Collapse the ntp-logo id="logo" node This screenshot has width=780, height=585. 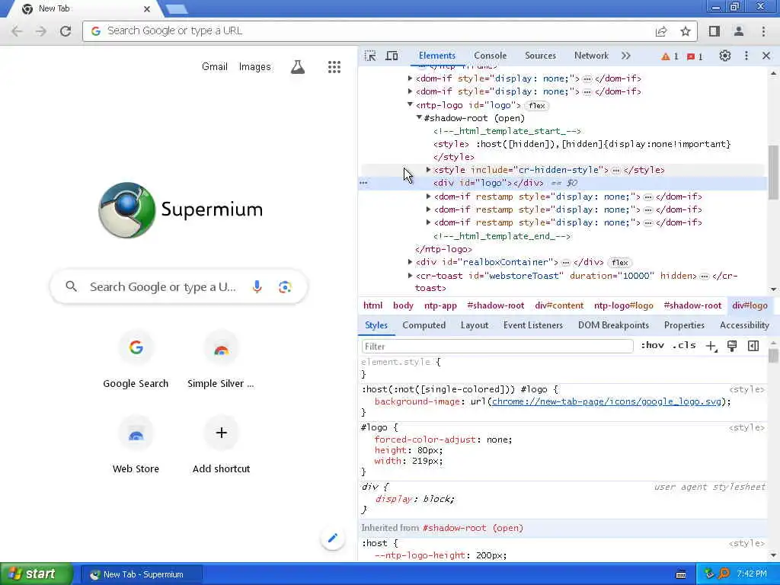[410, 104]
